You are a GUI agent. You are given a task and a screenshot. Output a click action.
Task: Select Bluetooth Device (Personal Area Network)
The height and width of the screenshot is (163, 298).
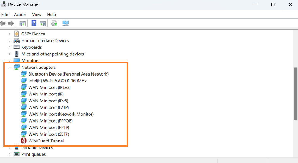tap(68, 74)
